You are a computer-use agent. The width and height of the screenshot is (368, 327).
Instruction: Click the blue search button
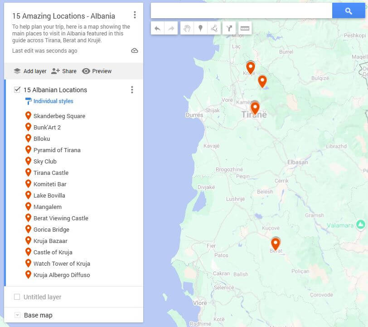tap(349, 10)
